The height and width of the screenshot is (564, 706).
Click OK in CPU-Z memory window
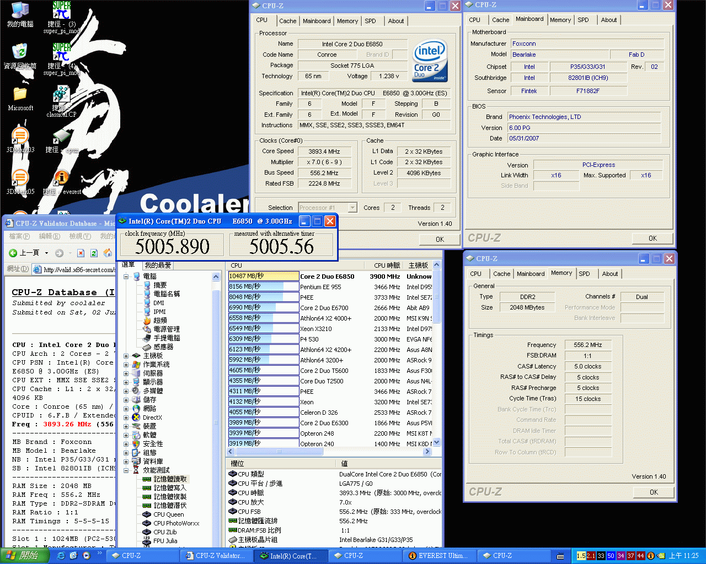tap(654, 492)
